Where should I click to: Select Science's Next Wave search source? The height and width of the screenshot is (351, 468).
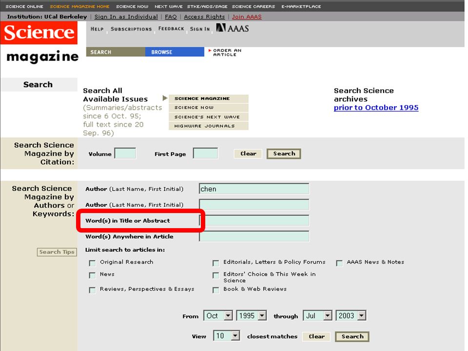209,117
